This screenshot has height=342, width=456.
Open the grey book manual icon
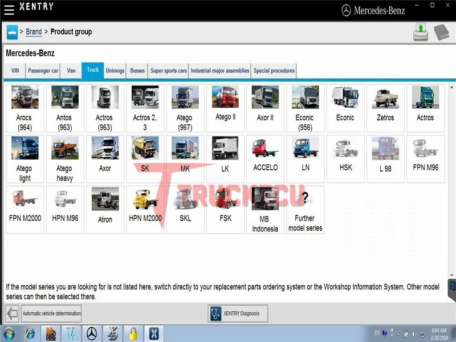tap(441, 32)
